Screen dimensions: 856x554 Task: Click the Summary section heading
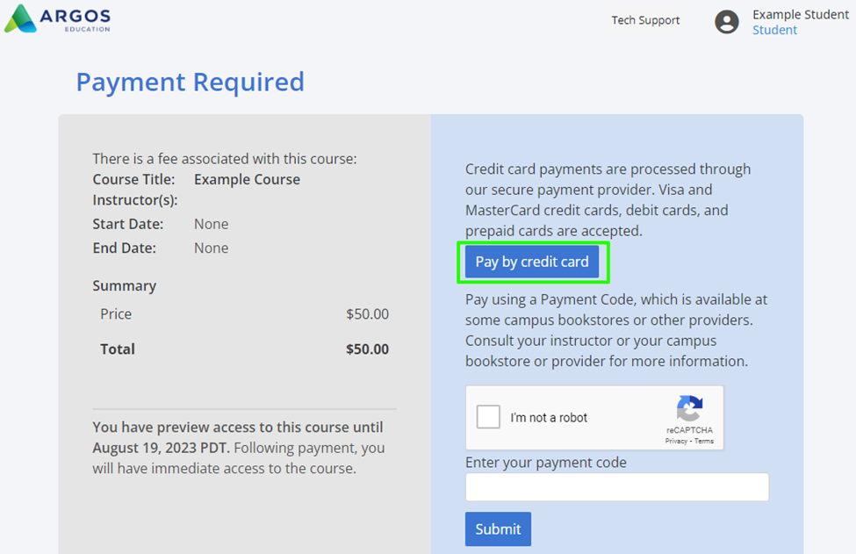(x=125, y=286)
